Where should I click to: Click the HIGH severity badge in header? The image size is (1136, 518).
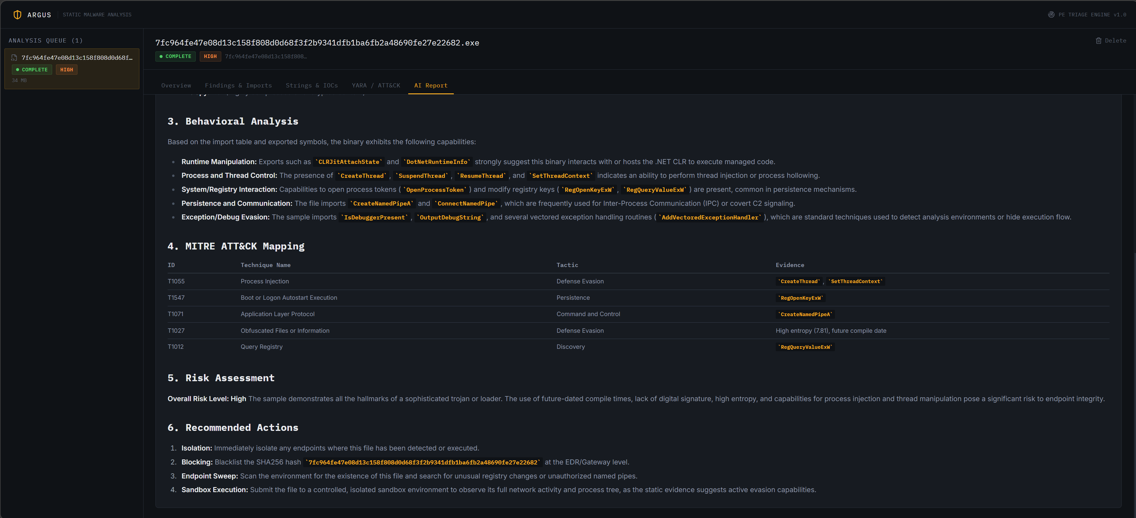210,56
